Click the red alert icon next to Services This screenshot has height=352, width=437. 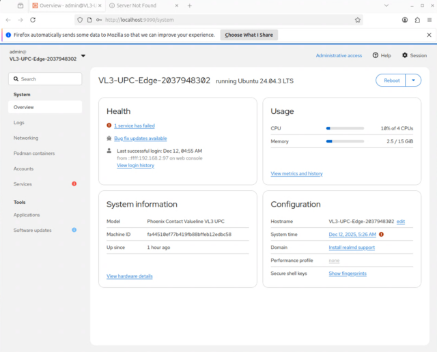tap(74, 184)
